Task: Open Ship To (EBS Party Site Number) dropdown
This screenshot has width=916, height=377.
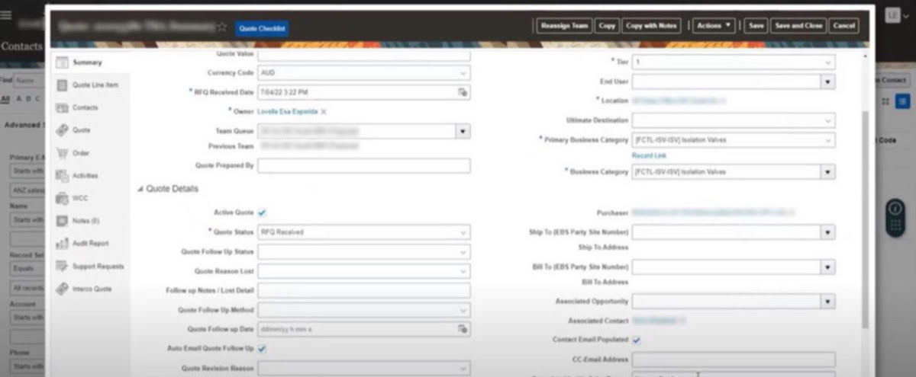Action: tap(827, 232)
